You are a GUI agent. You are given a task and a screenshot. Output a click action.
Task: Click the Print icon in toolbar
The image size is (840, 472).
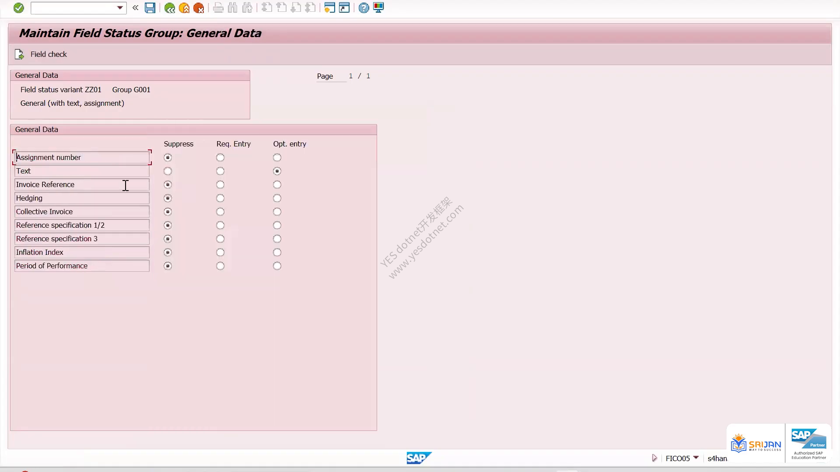[x=218, y=8]
